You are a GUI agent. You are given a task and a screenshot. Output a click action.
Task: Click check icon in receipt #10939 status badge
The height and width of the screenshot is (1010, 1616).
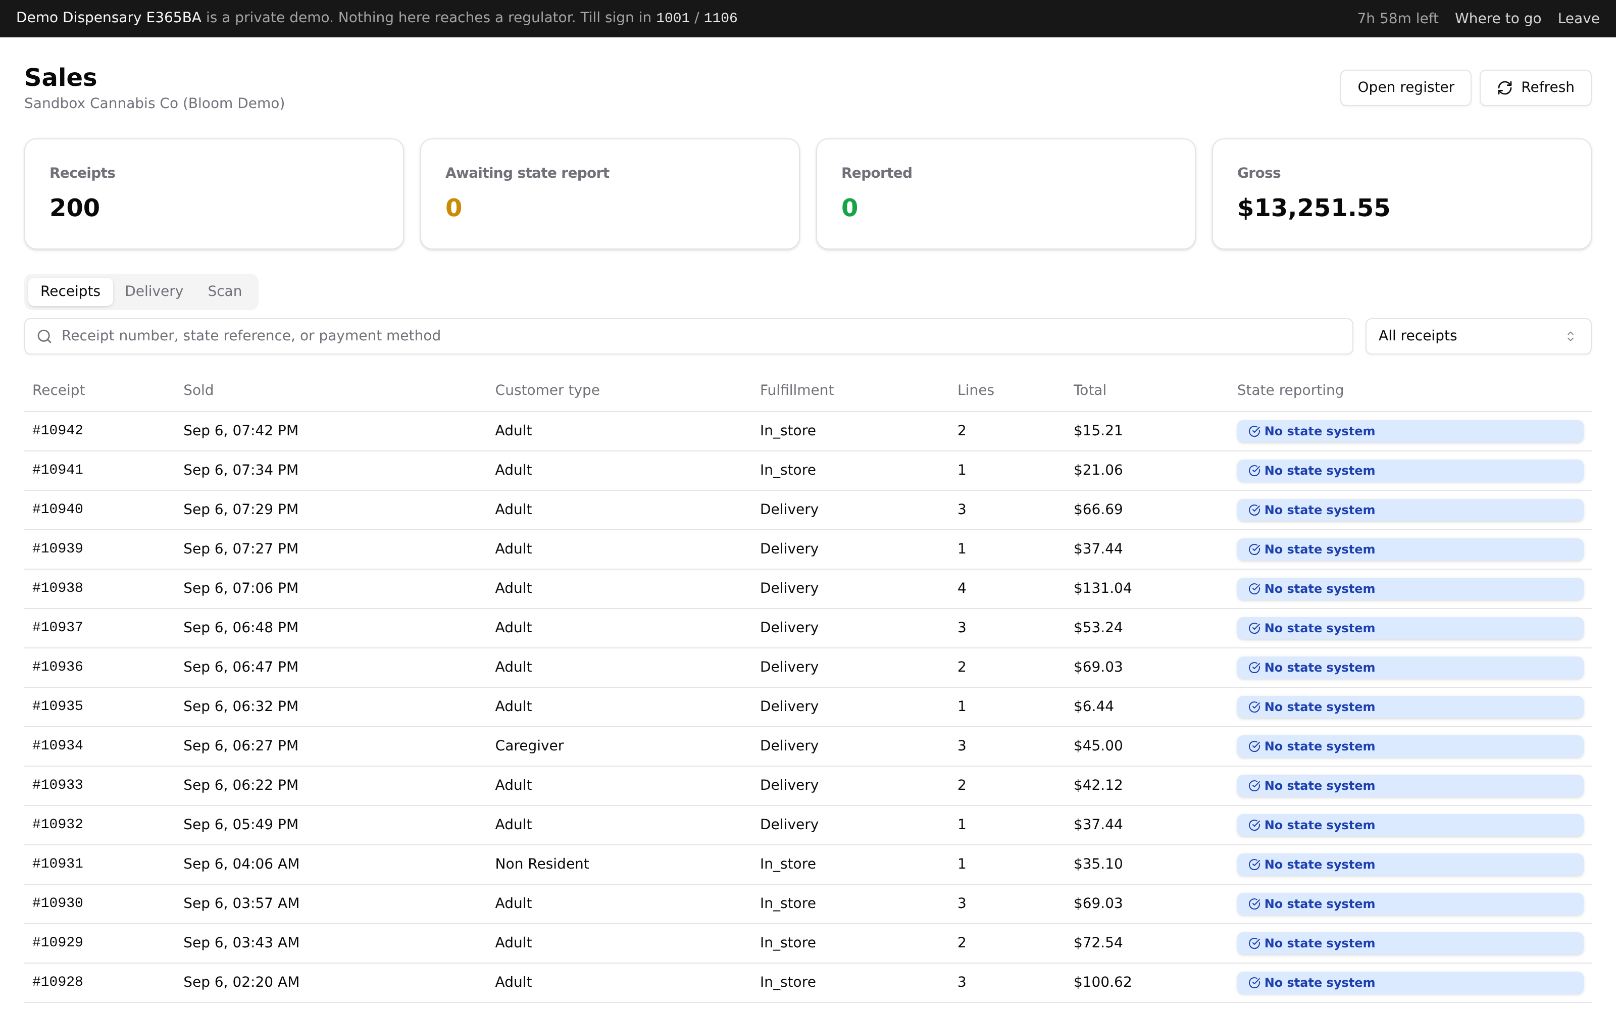(x=1254, y=550)
